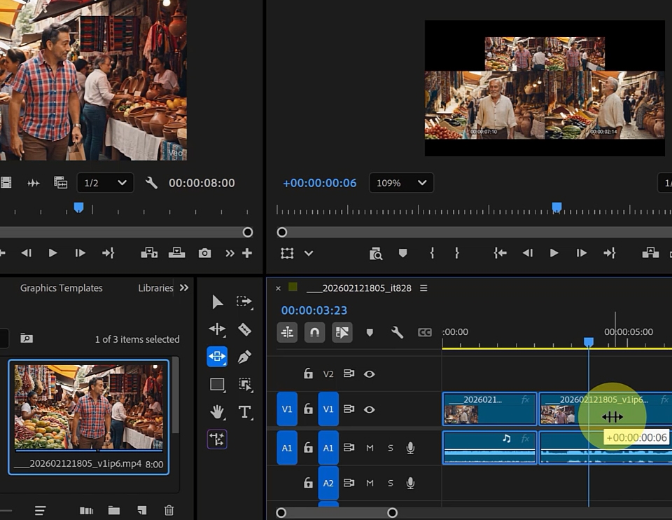Switch to the Graphics Templates tab
Screen dimensions: 672x520
[x=62, y=288]
